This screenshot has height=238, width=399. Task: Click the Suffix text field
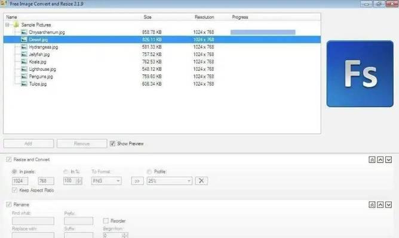click(79, 235)
